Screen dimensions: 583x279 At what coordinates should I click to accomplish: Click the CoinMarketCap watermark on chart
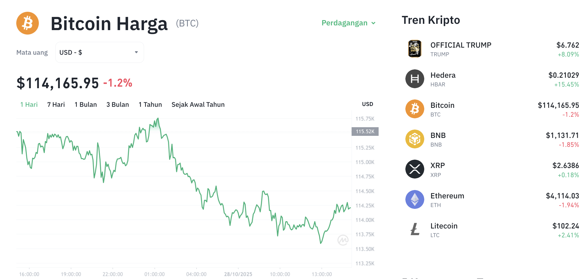[343, 240]
